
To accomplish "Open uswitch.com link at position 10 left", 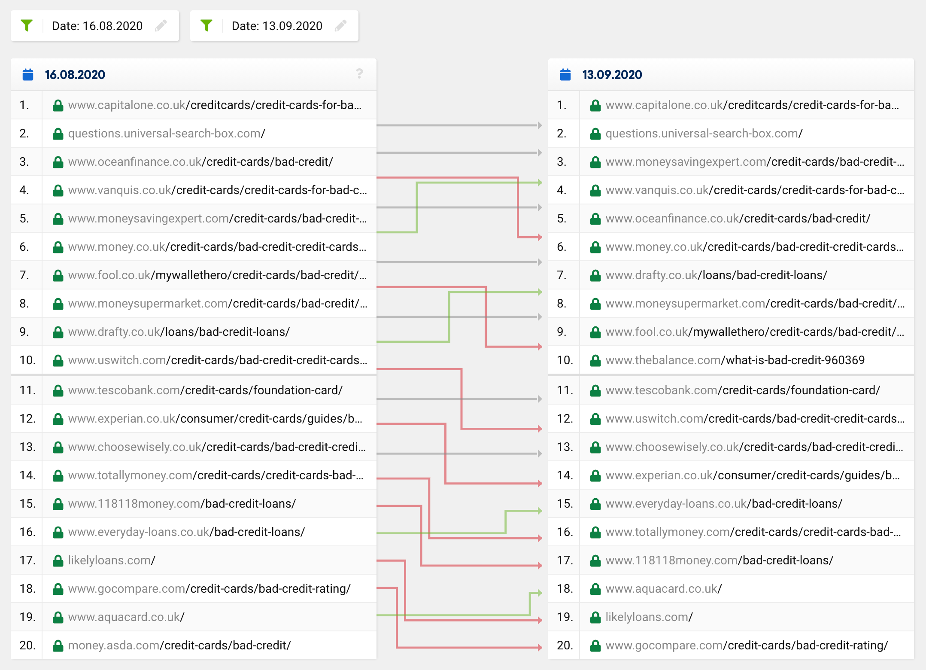I will [218, 360].
